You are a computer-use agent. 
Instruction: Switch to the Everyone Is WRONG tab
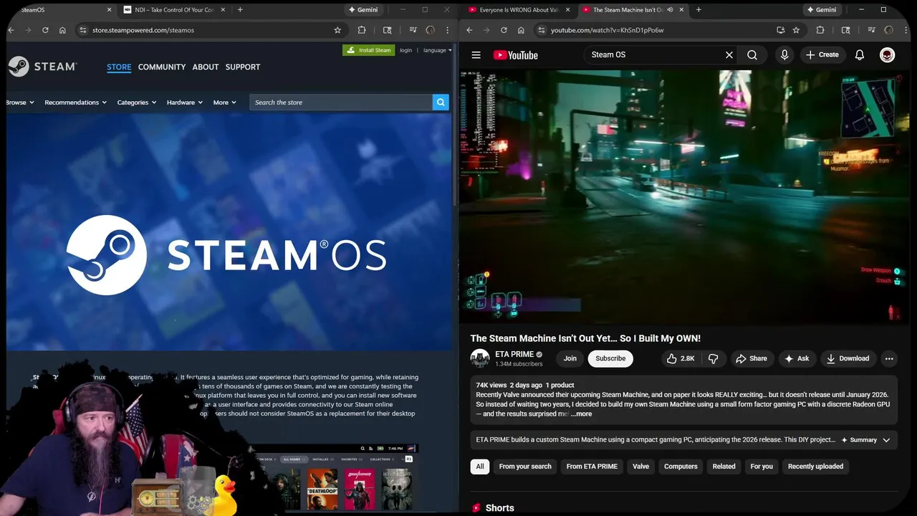519,10
